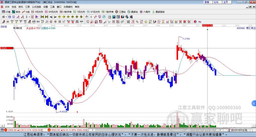This screenshot has height=137, width=256.
Task: Click the blue infinity loop icon
Action: pos(200,22)
